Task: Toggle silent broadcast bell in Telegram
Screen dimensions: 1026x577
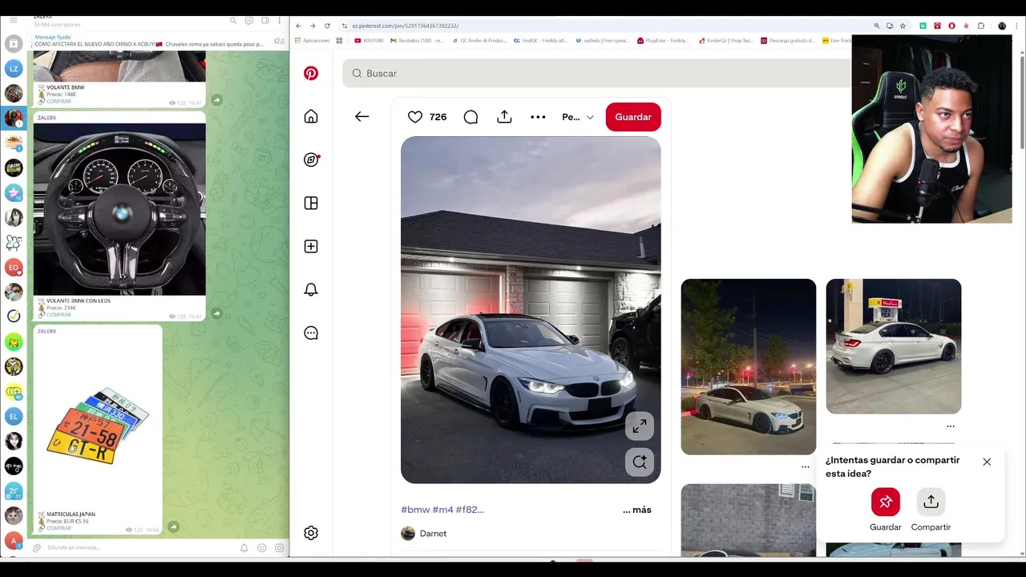Action: (244, 548)
